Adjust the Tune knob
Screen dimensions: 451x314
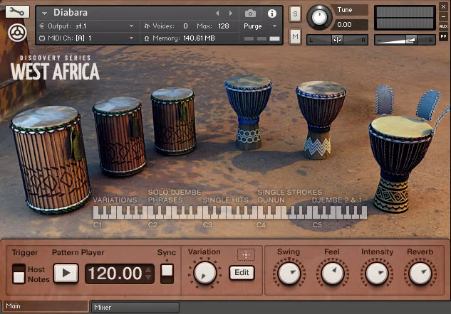pos(319,17)
